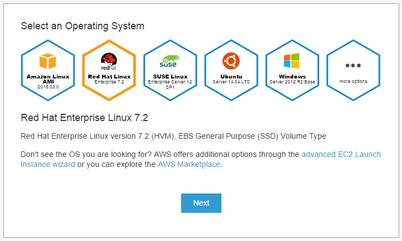
Task: Choose the Windows four-color flag logo
Action: (292, 61)
